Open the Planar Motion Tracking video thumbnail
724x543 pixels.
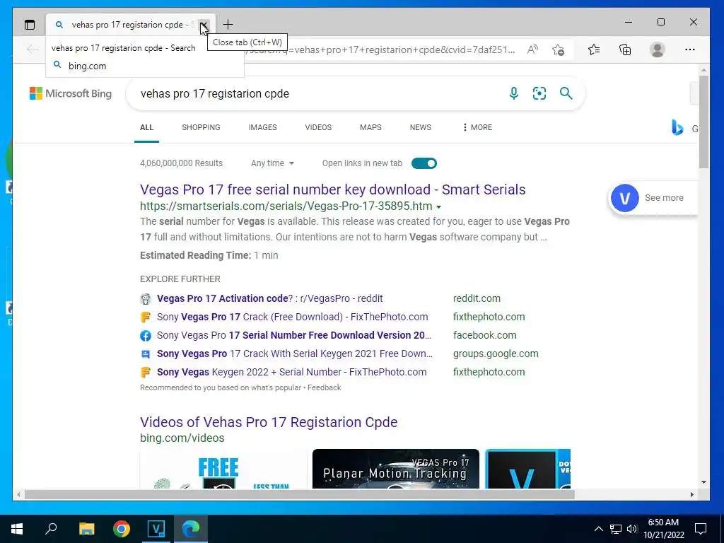[x=396, y=469]
